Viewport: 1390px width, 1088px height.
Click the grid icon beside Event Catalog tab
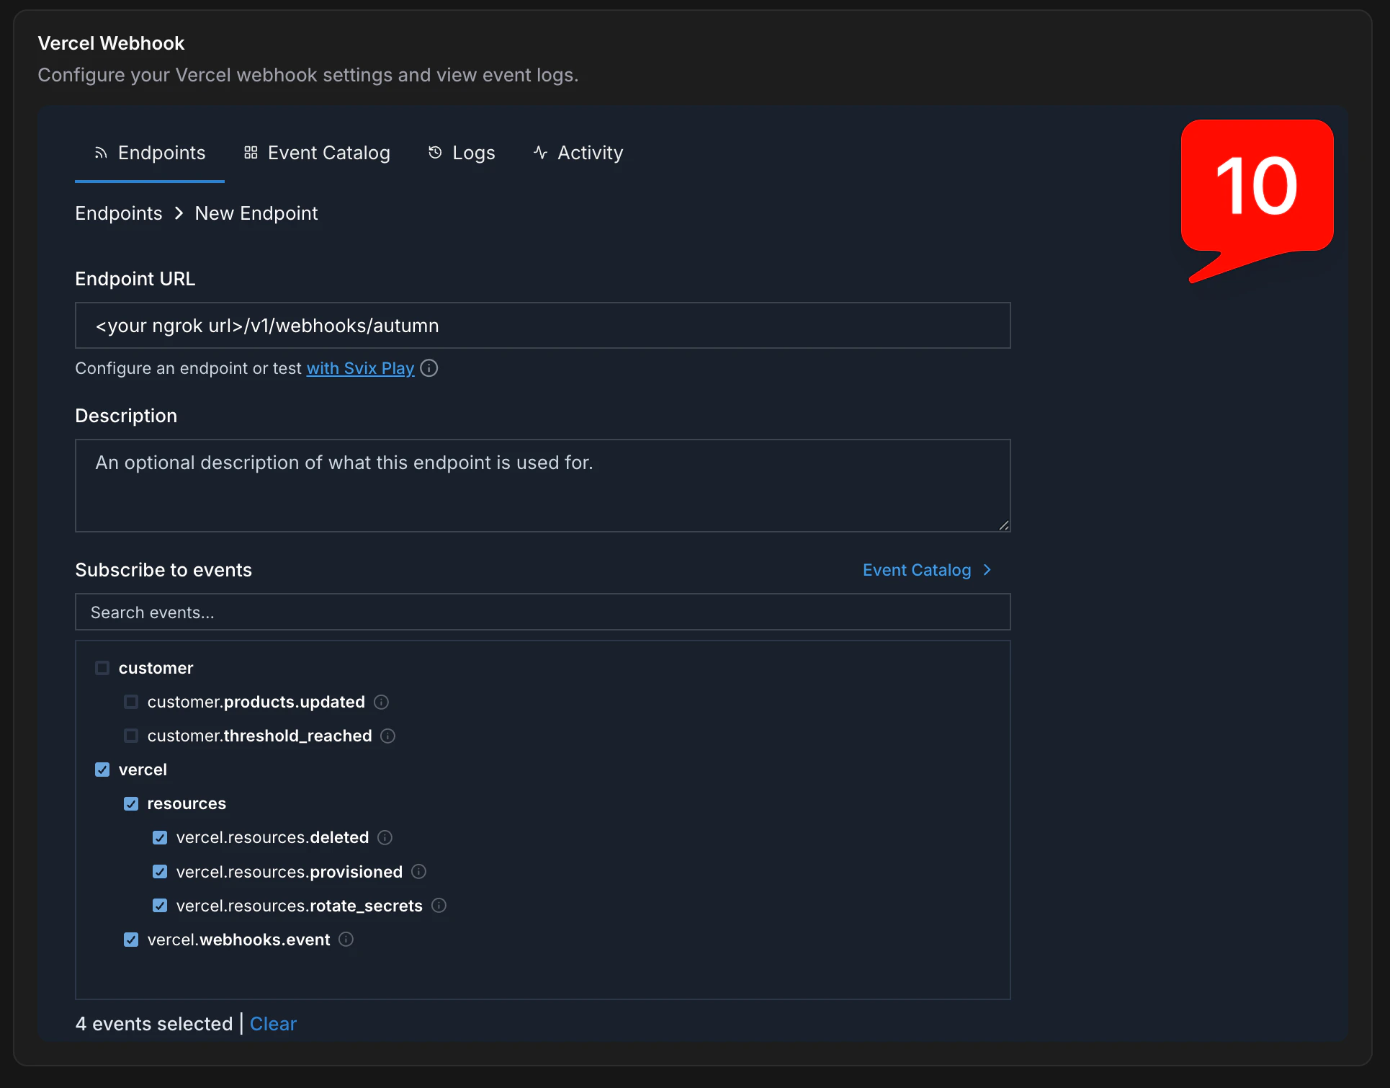[x=250, y=153]
